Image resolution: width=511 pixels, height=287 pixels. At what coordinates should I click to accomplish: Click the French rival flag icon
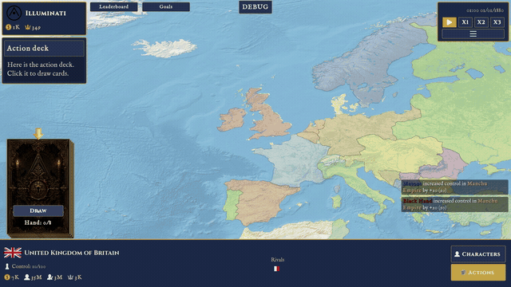point(276,269)
